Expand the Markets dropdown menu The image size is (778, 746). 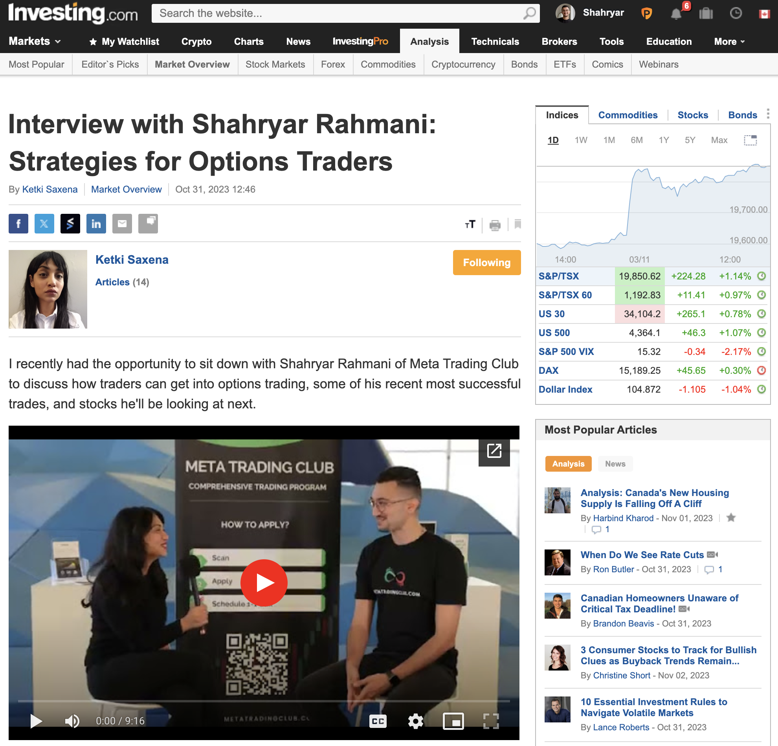click(35, 41)
